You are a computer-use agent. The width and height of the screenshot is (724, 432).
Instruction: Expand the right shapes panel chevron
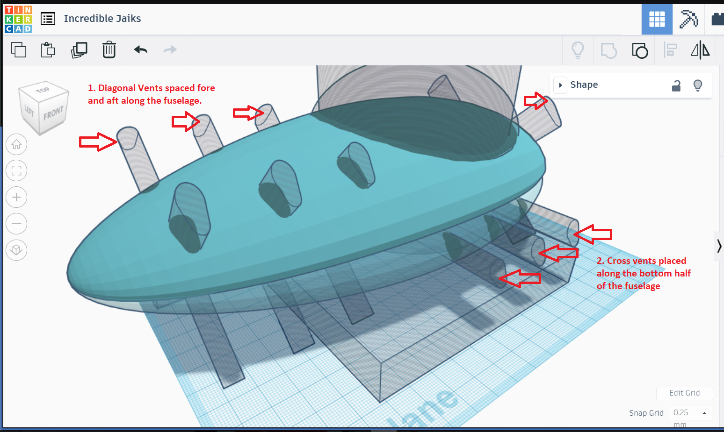click(719, 246)
